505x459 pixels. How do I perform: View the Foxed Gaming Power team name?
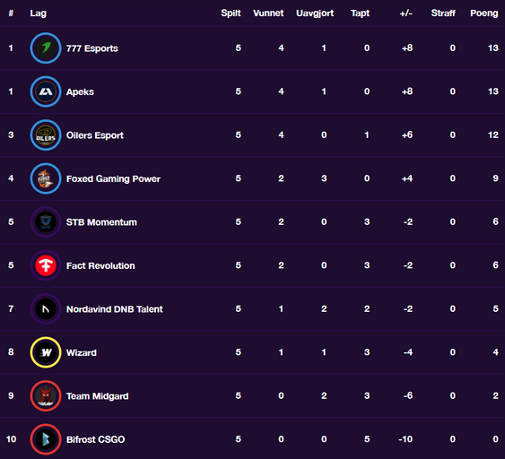pos(113,178)
